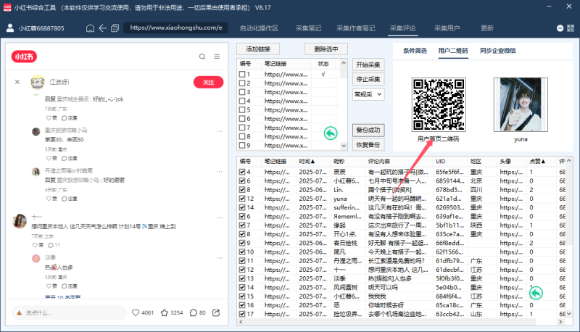Open the 更新 tab

tap(486, 28)
